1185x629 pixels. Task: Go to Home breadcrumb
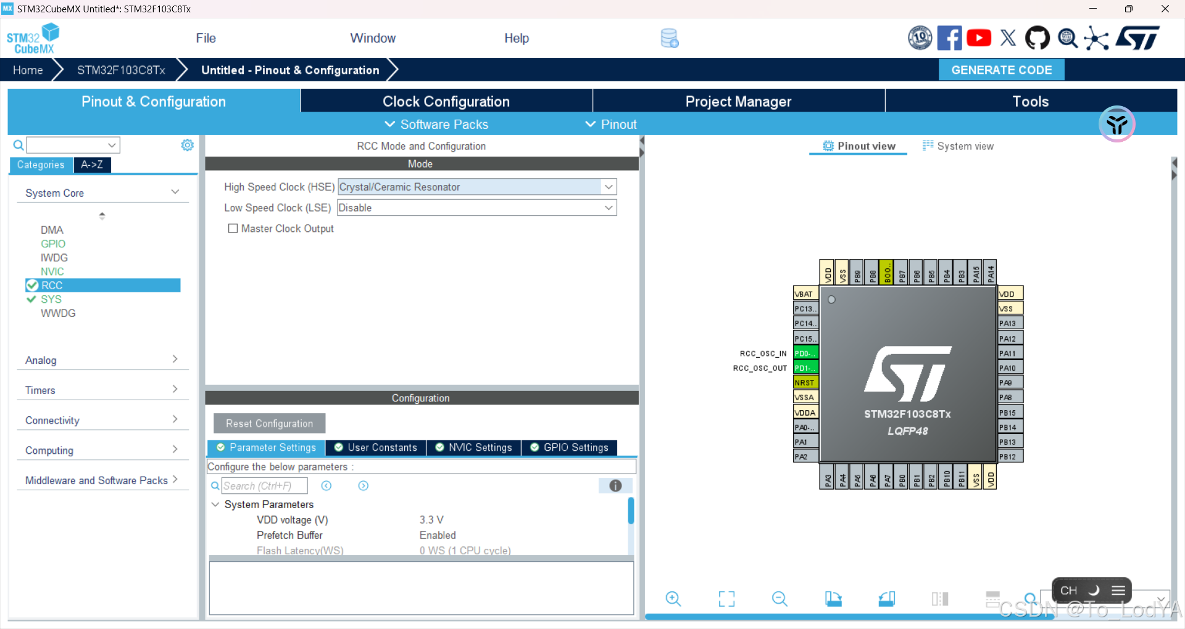28,70
